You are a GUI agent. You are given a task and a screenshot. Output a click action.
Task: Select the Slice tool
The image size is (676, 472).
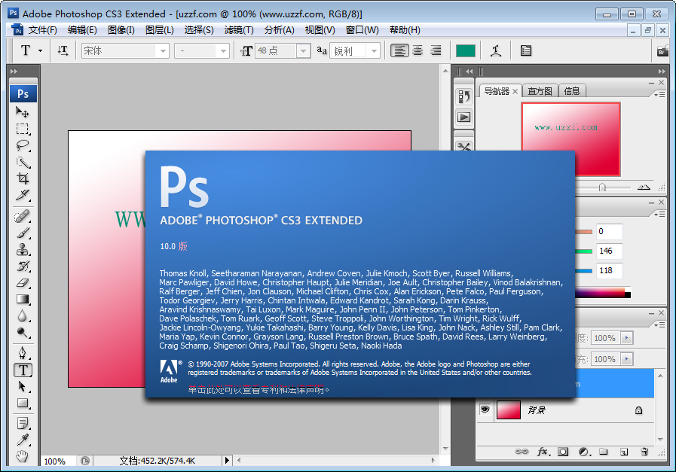click(23, 195)
